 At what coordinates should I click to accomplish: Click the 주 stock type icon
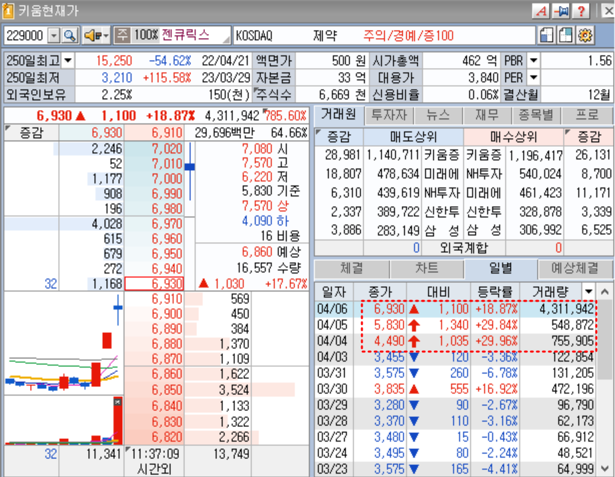122,35
